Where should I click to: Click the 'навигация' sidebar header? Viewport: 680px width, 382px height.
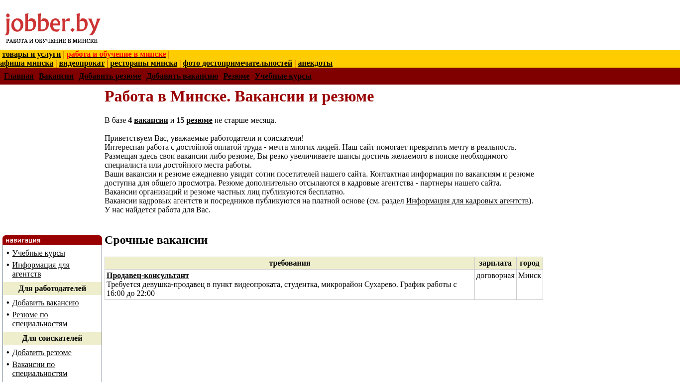pos(52,240)
